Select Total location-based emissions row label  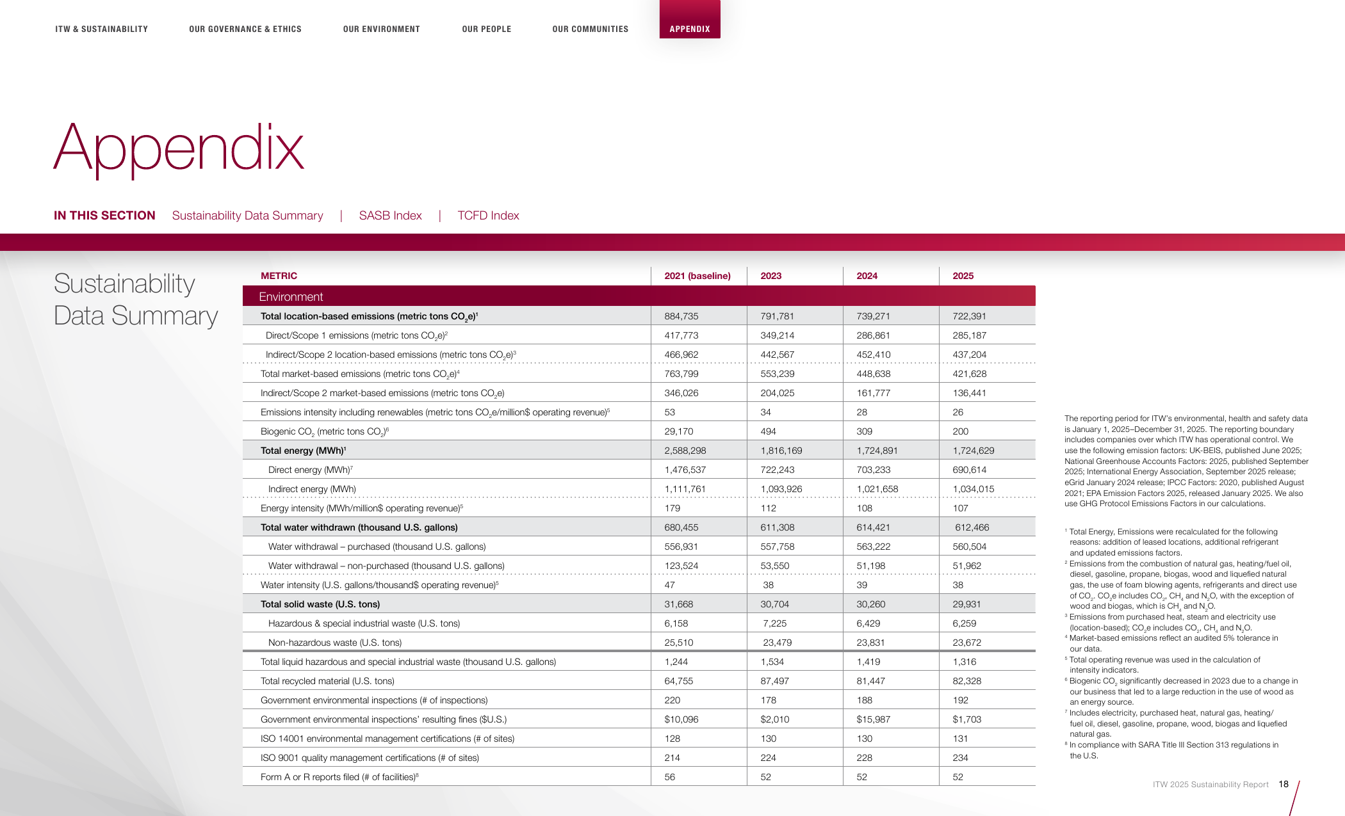[370, 316]
